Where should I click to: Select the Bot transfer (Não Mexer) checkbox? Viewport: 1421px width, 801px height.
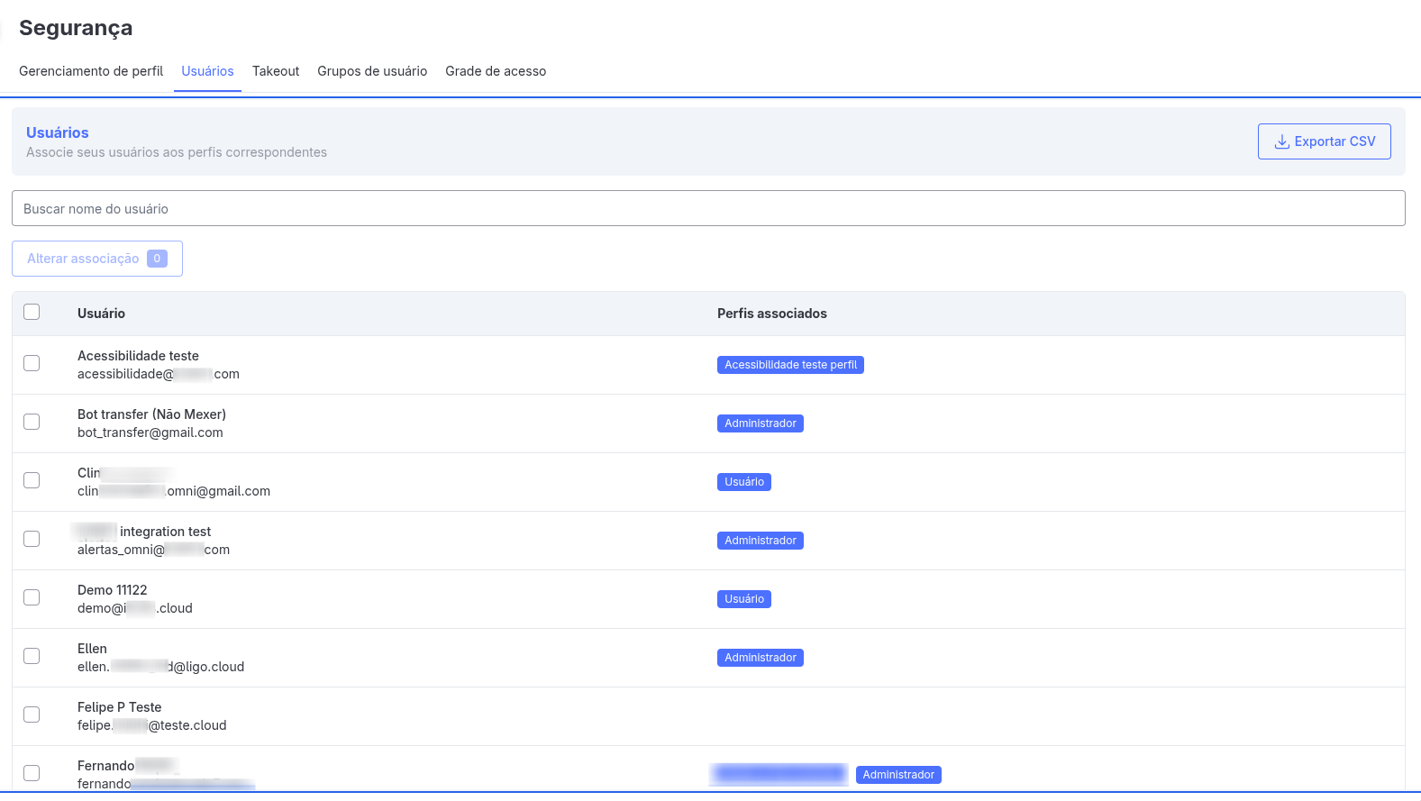(32, 422)
